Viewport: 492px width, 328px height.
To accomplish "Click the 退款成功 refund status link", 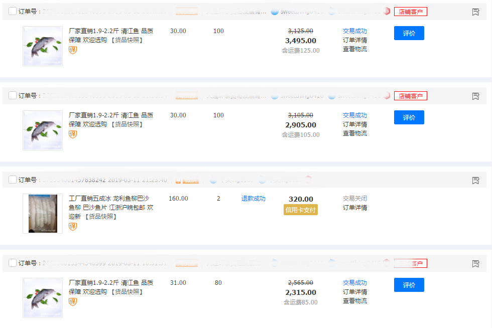I will pyautogui.click(x=253, y=199).
